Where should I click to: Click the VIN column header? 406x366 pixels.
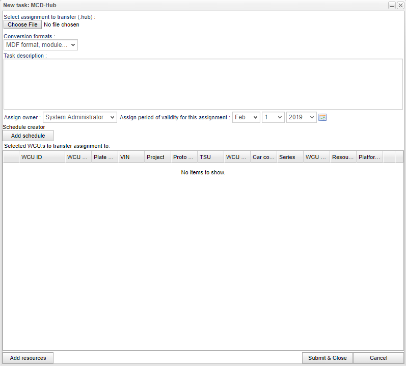pos(131,157)
